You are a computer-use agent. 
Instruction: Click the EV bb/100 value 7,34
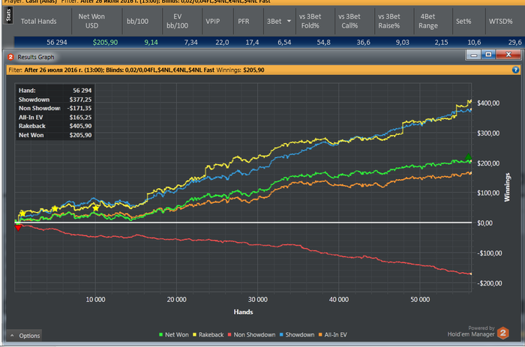tap(190, 43)
